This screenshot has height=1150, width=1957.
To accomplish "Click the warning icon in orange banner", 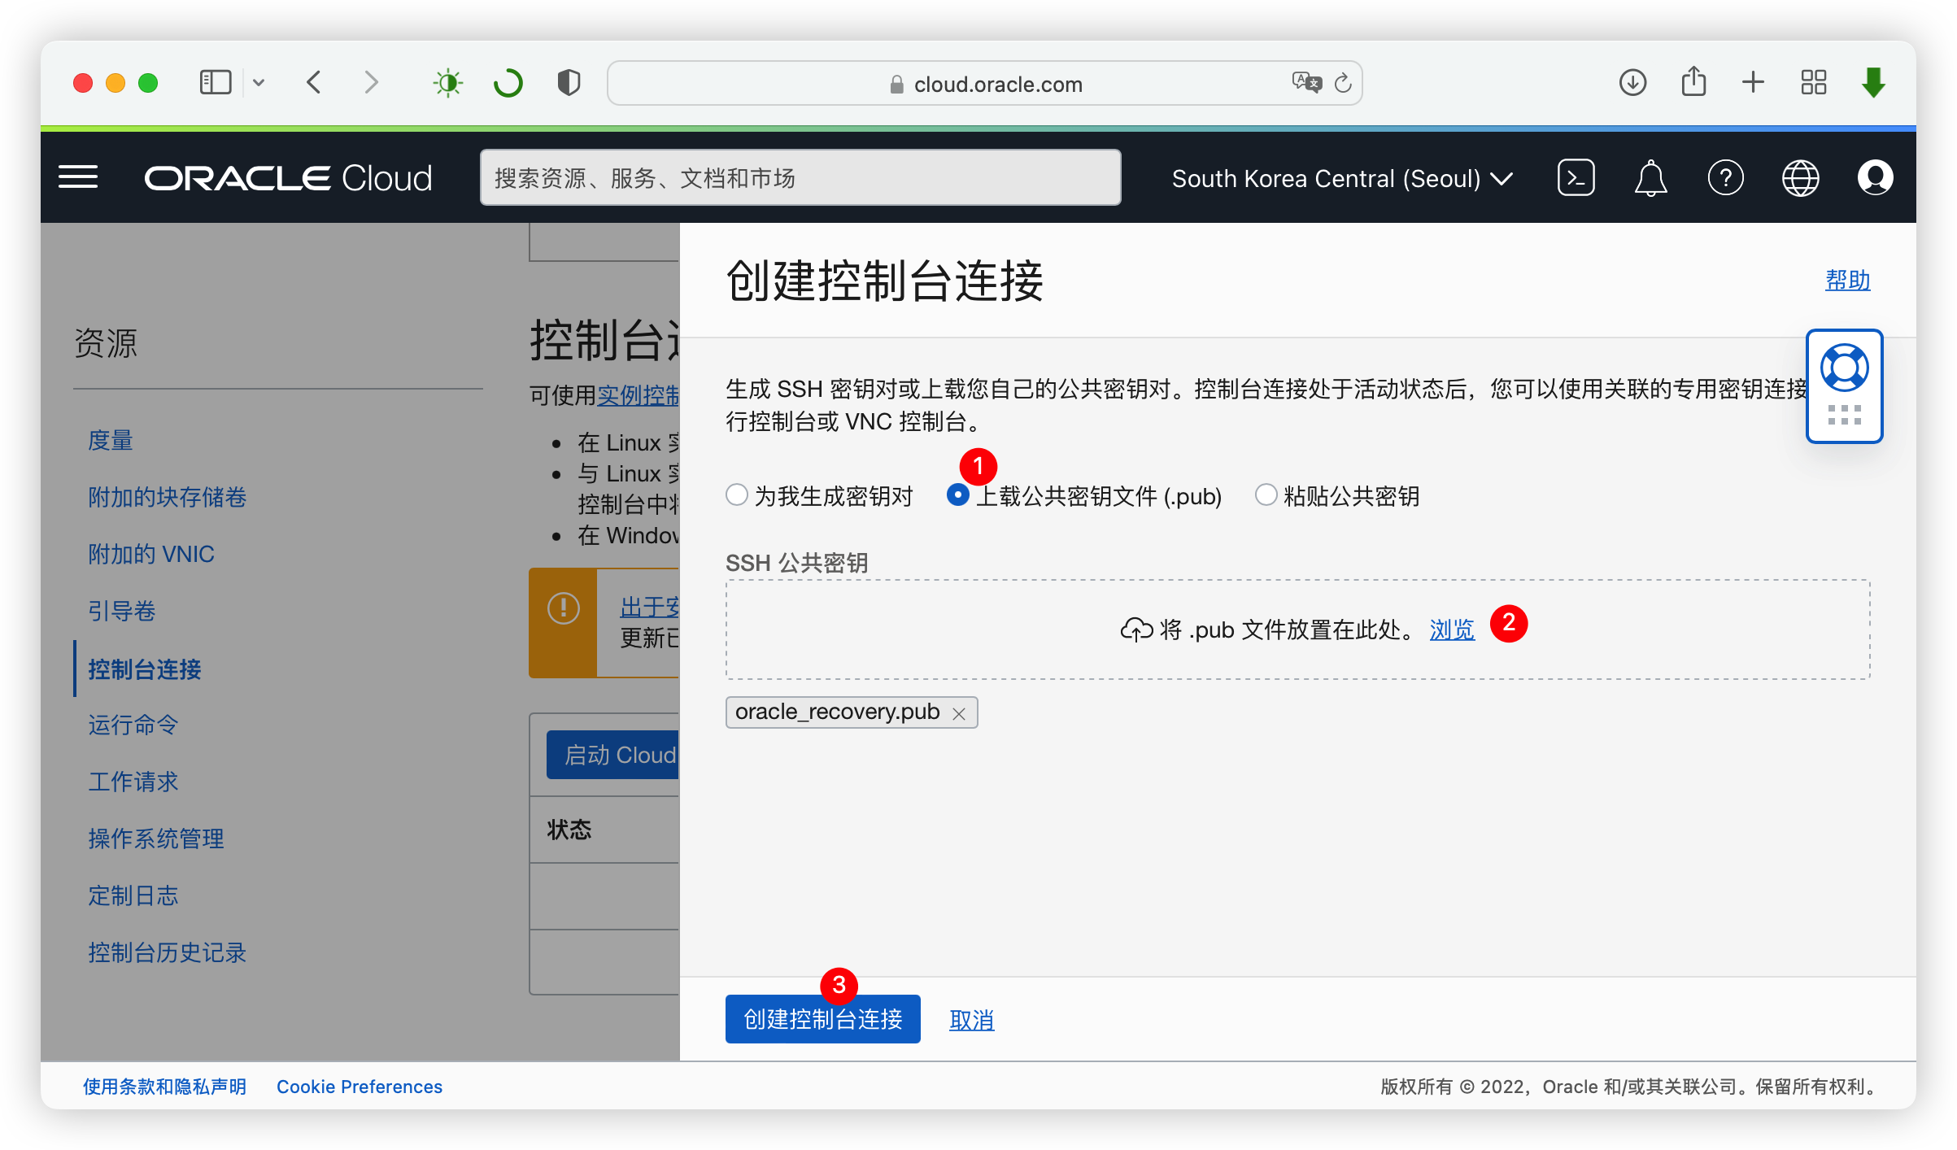I will [x=563, y=608].
